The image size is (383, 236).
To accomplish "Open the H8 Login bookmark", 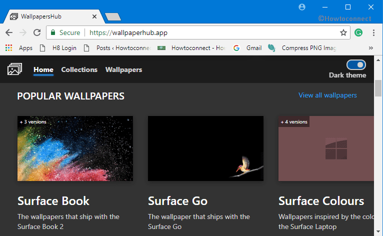I will 58,48.
